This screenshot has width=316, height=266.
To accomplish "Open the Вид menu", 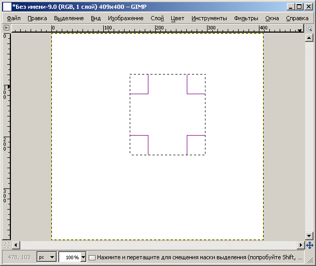I will click(95, 18).
